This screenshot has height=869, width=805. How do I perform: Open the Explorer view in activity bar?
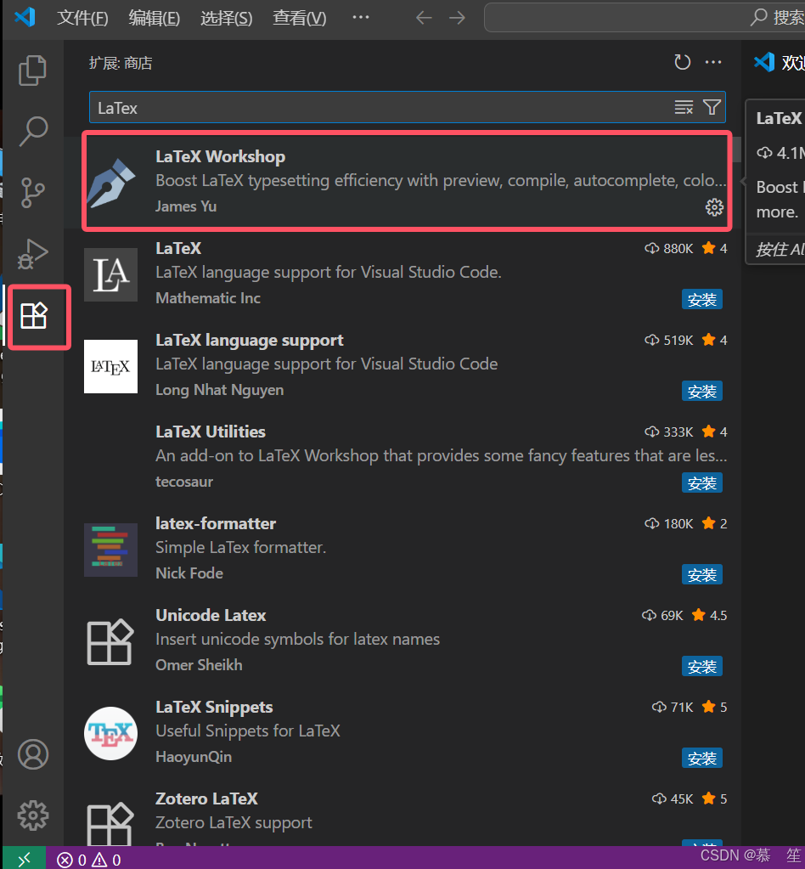tap(32, 70)
